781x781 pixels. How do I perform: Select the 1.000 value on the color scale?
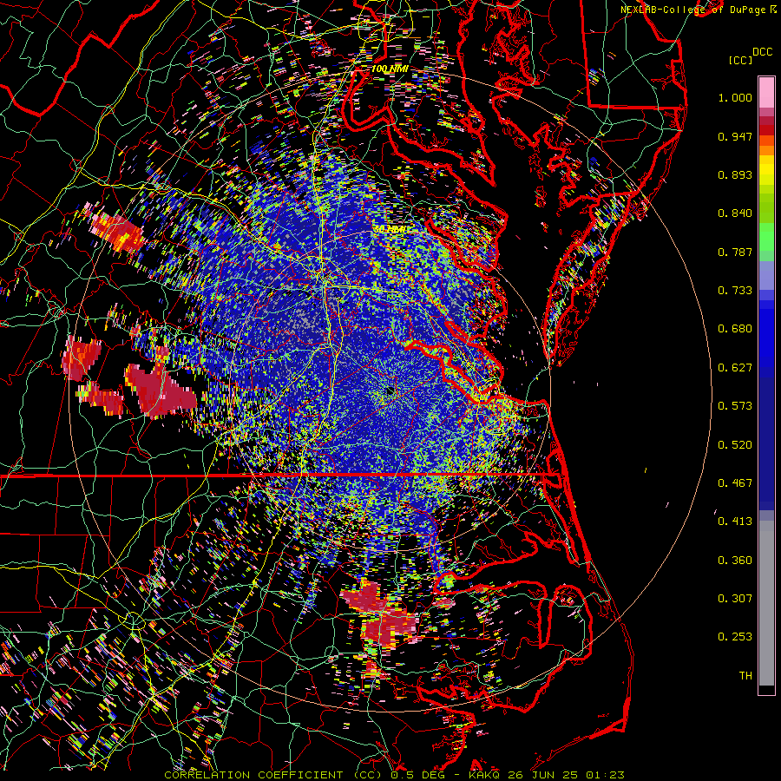coord(735,97)
